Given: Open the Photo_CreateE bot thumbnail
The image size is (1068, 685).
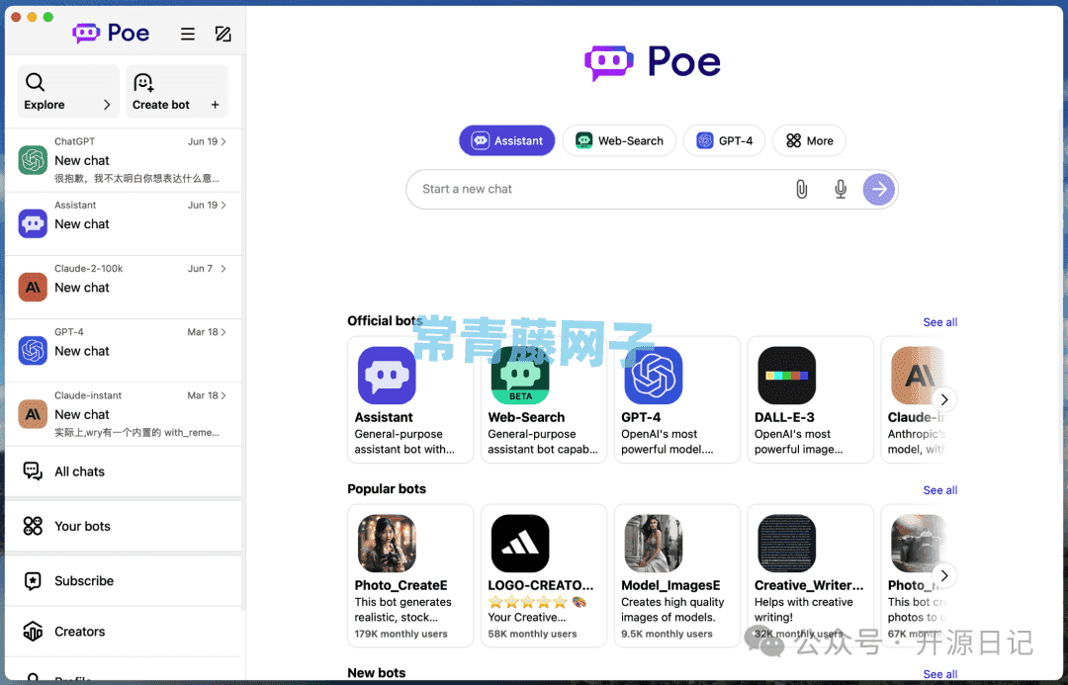Looking at the screenshot, I should [387, 544].
